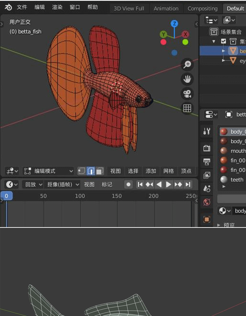Toggle camera view with the camera icon
Screen dimensions: 246x316
[x=187, y=94]
